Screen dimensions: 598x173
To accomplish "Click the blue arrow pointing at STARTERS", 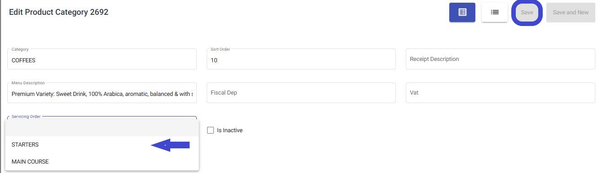I will (170, 145).
